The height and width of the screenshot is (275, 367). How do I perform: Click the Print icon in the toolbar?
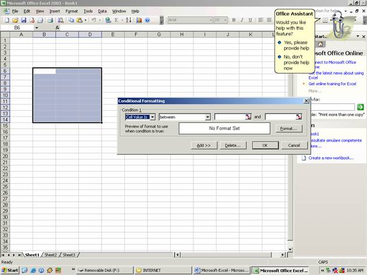coord(51,20)
